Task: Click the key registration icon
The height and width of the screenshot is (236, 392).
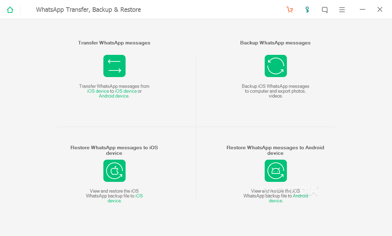Action: (307, 10)
